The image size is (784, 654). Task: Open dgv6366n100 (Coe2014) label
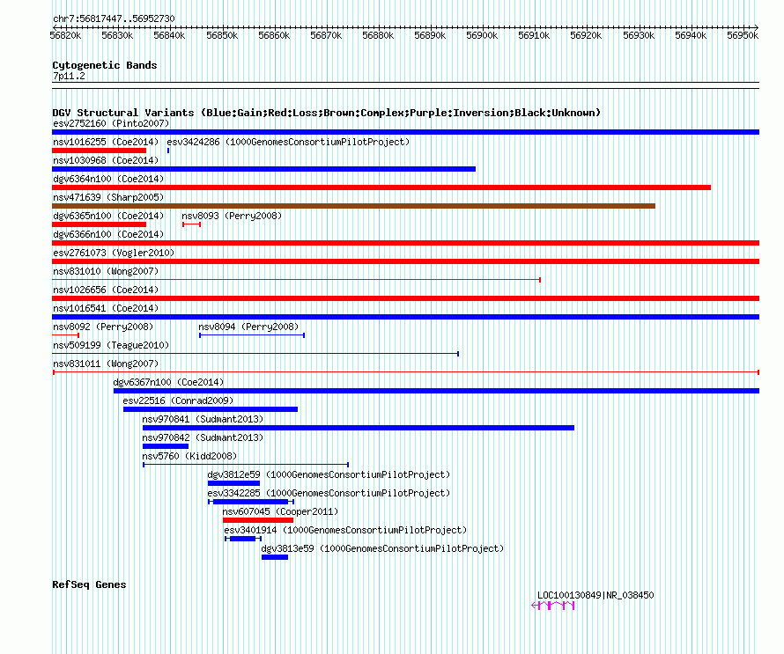pyautogui.click(x=108, y=234)
